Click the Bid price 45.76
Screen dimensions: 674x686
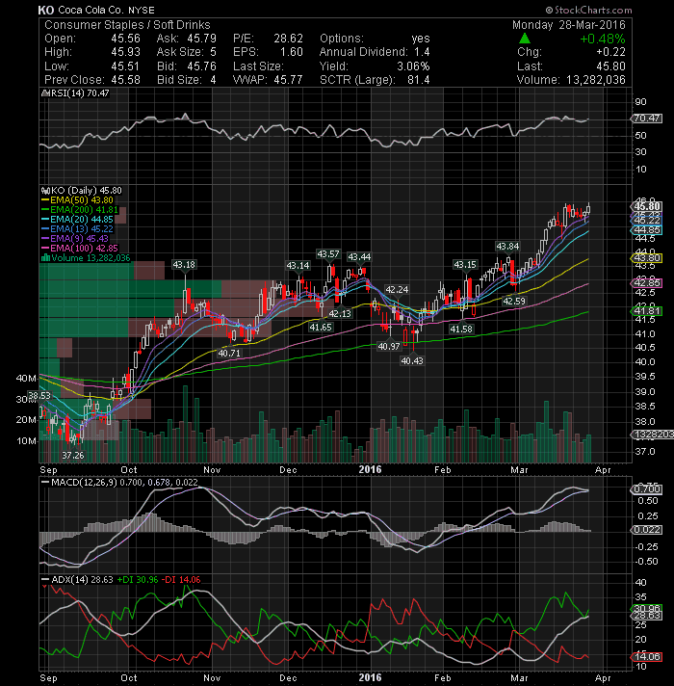click(x=201, y=66)
